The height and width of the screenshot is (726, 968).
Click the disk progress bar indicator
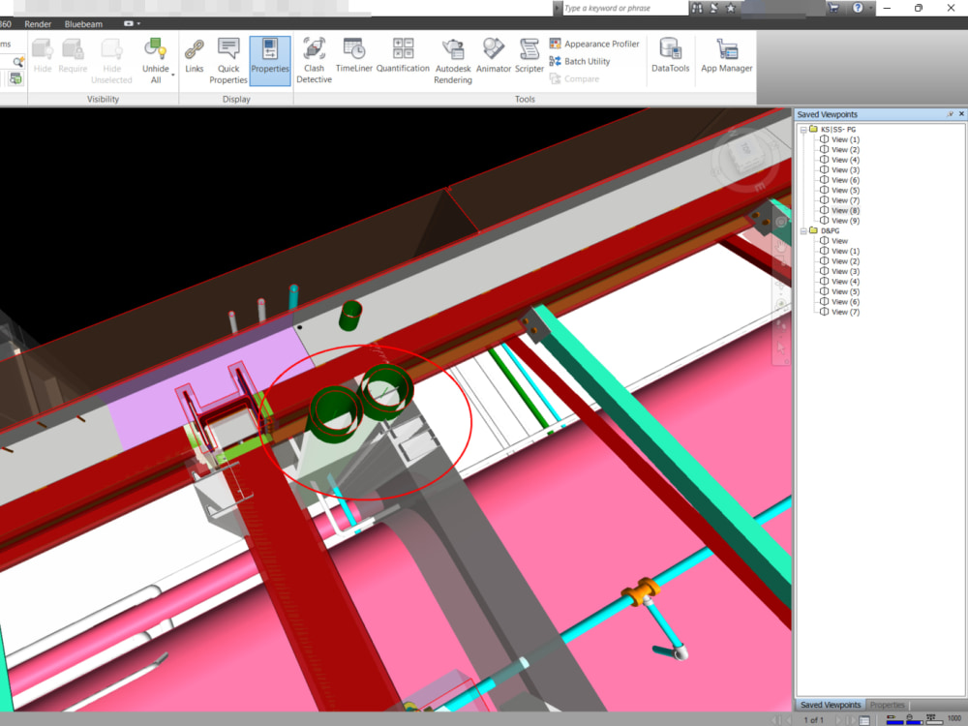click(x=914, y=719)
